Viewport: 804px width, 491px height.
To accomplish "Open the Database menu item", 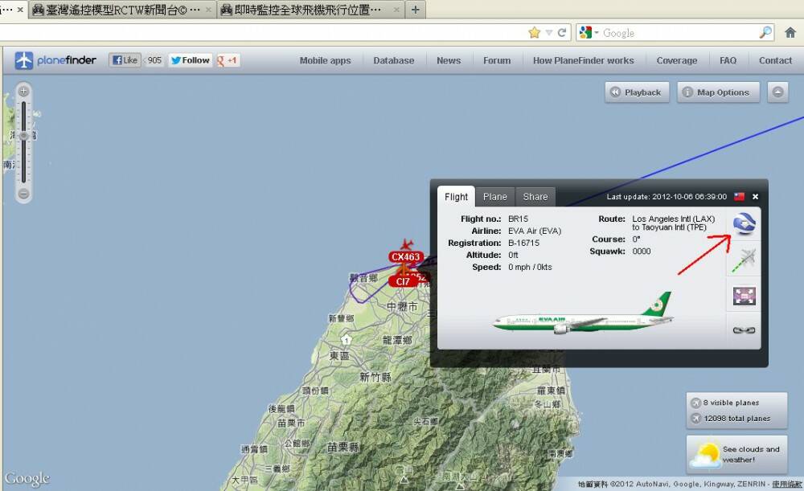I will [x=394, y=60].
